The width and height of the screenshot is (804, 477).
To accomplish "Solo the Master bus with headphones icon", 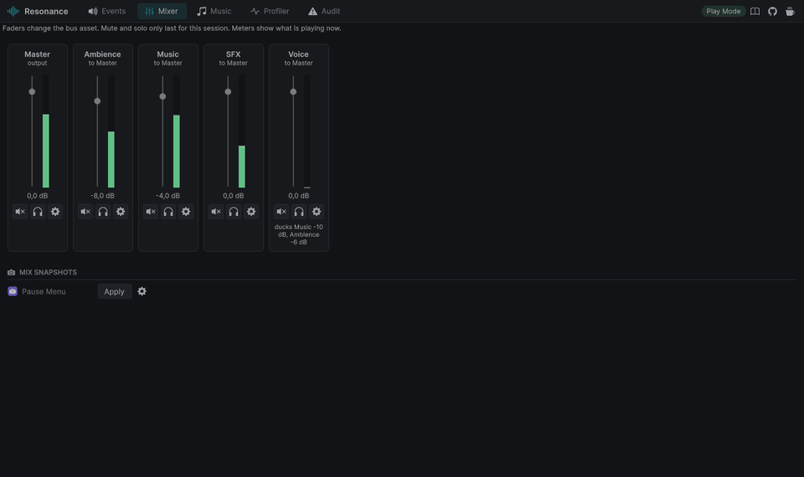I will coord(38,212).
